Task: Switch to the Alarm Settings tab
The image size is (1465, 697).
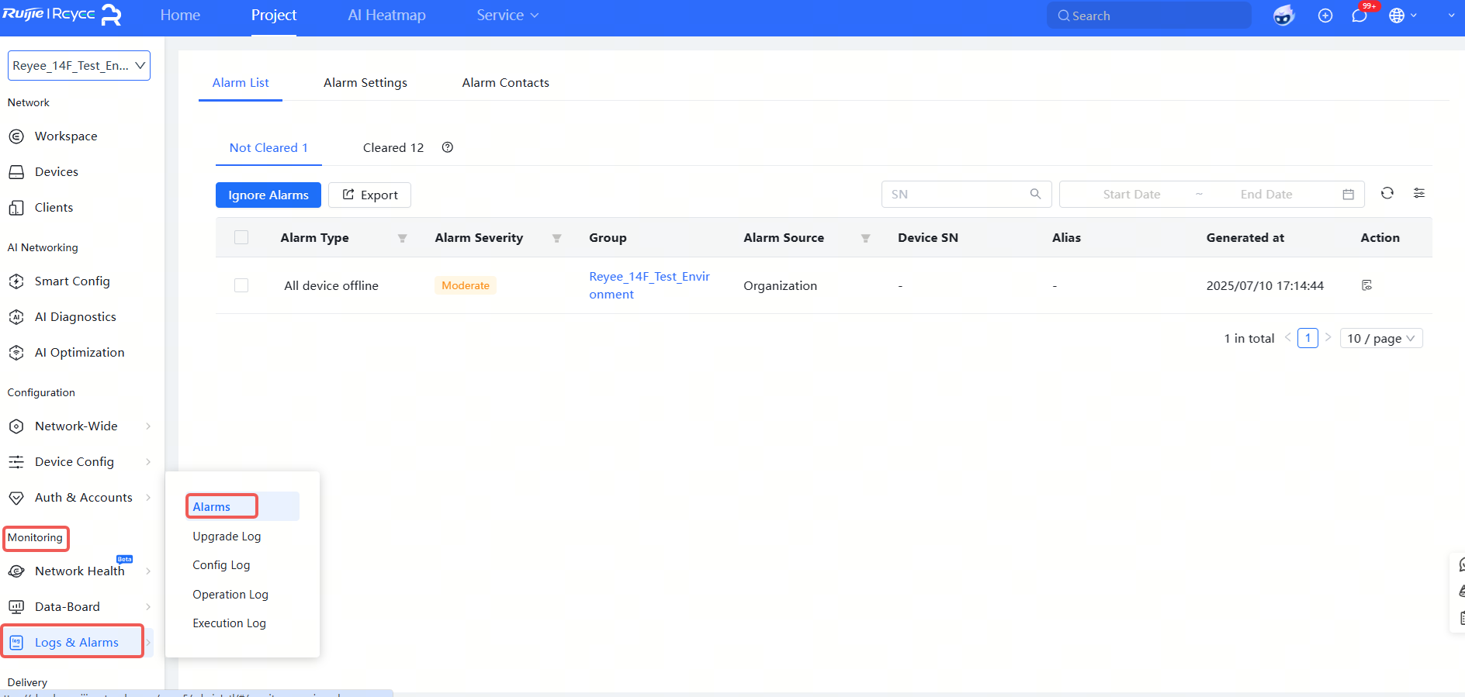Action: (365, 82)
